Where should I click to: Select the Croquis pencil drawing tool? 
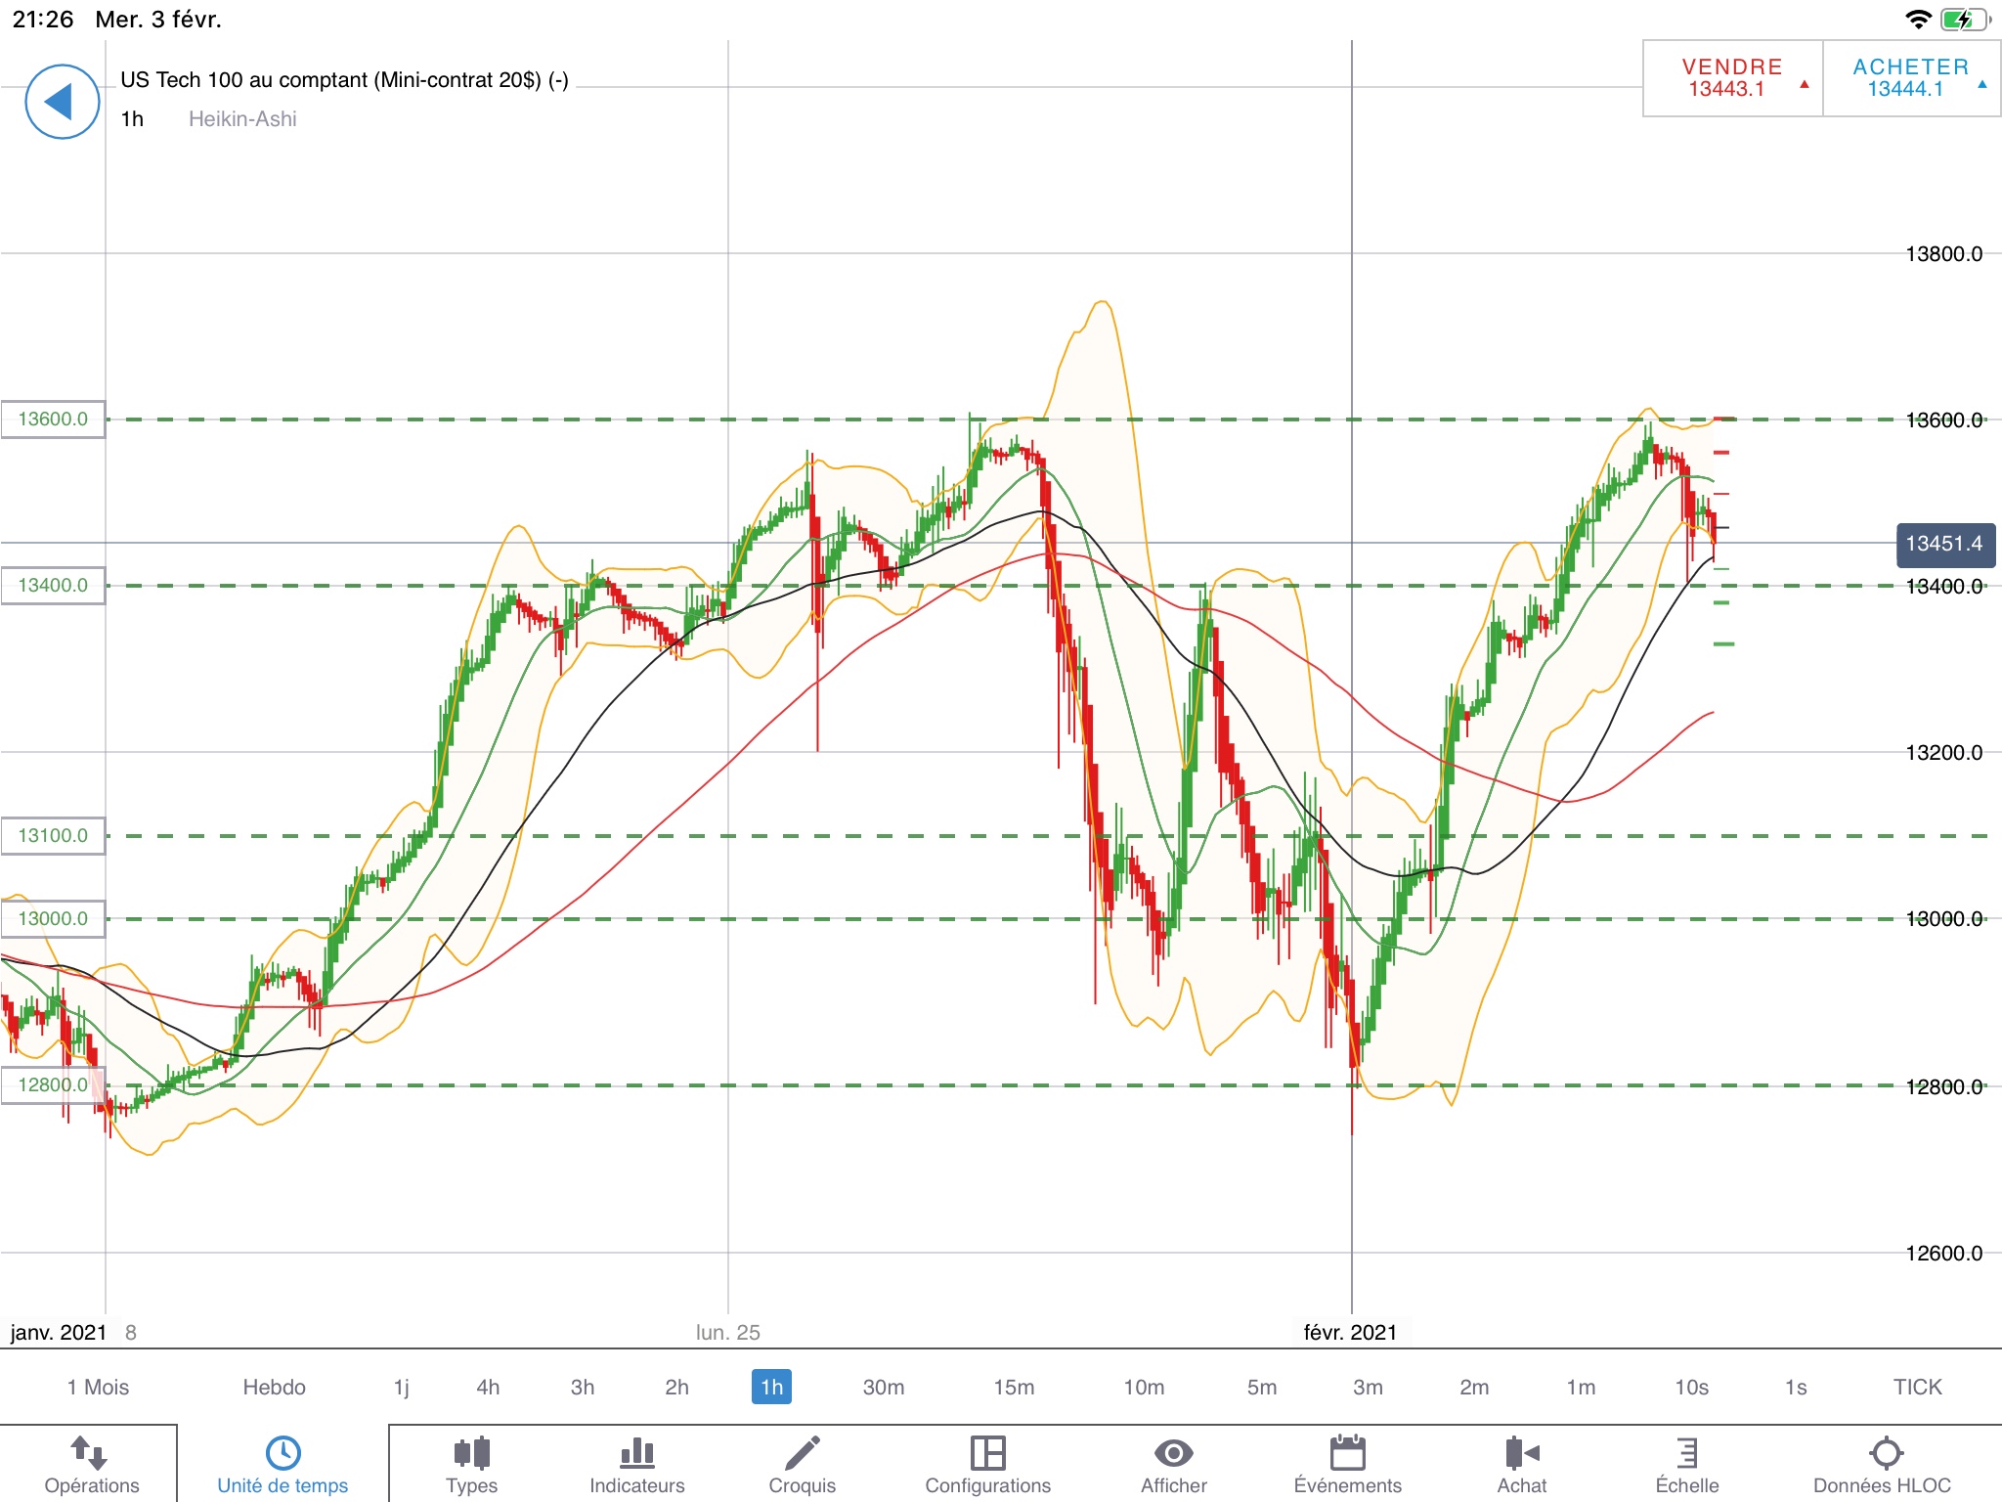802,1454
